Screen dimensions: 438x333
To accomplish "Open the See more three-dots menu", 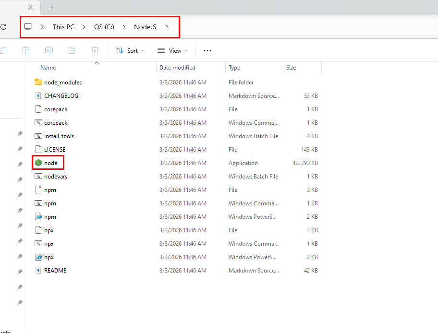I will pos(207,51).
